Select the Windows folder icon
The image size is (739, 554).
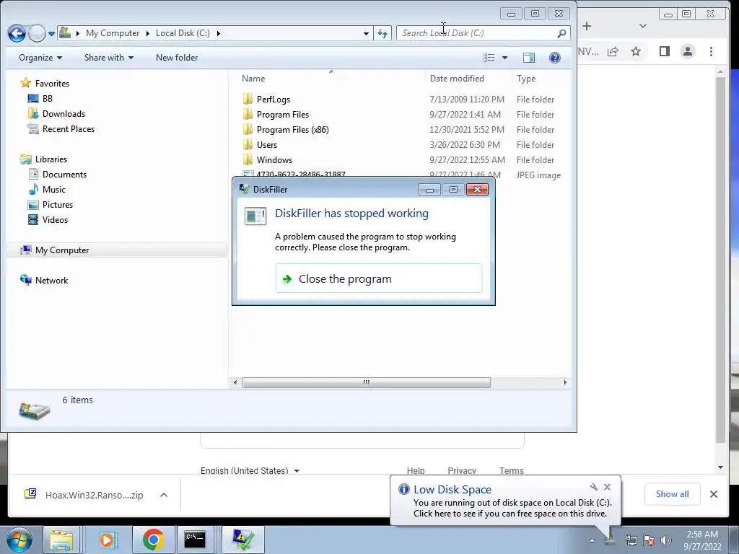click(x=248, y=159)
